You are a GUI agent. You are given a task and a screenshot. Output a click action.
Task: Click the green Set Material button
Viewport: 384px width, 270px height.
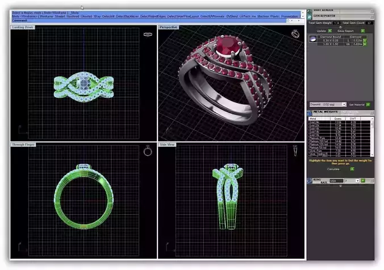point(368,105)
